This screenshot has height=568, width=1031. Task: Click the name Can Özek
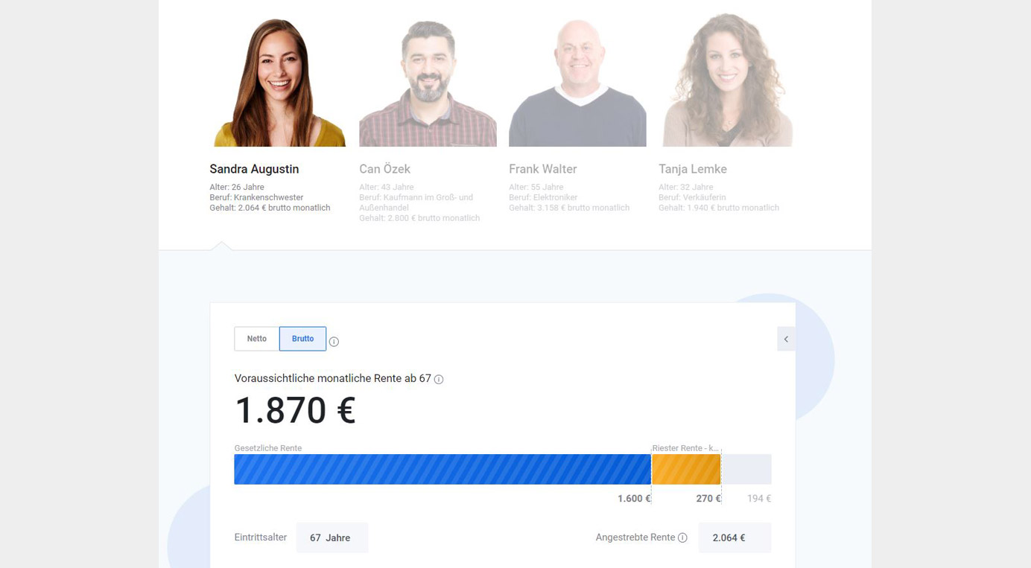click(x=384, y=169)
